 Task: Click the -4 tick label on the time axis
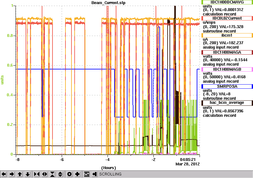108,160
